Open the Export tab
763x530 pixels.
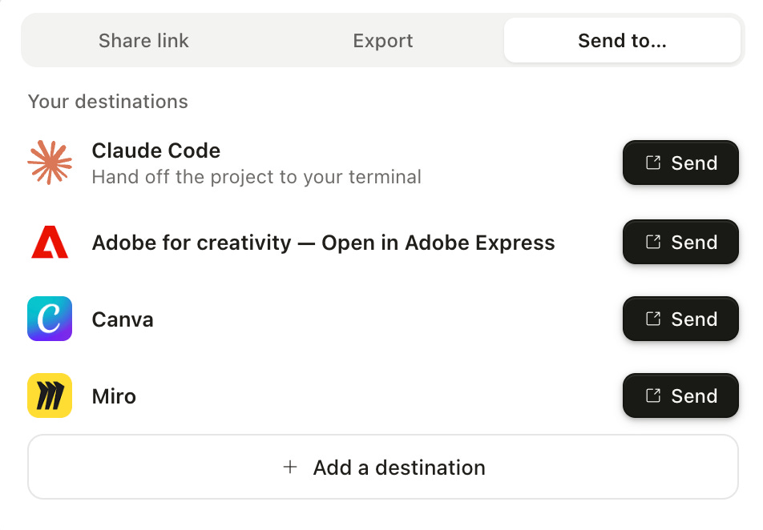383,40
